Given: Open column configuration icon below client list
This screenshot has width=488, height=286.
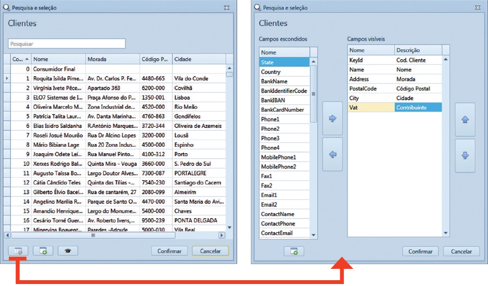Looking at the screenshot, I should pos(18,251).
